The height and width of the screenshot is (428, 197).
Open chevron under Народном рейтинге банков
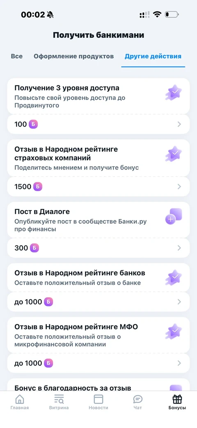(x=179, y=302)
